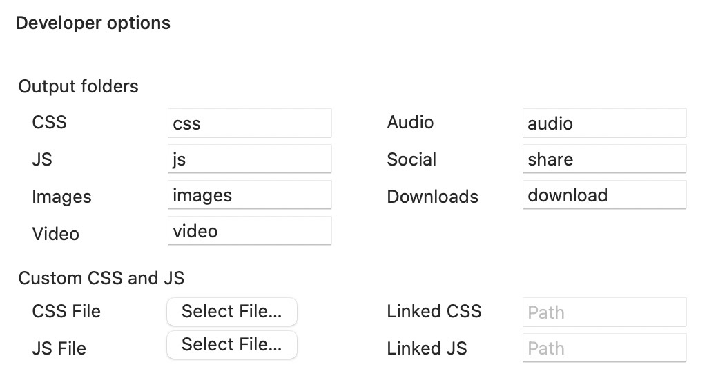
Task: Select the Downloads folder input field
Action: 604,195
